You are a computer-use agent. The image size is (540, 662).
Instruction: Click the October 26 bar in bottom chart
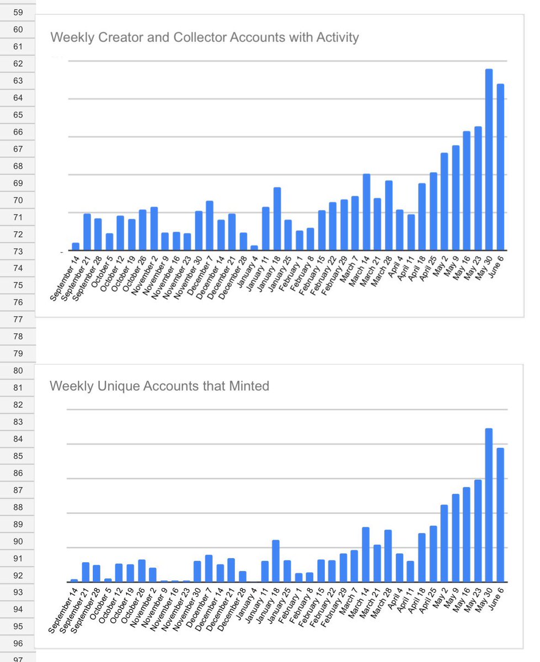click(141, 571)
